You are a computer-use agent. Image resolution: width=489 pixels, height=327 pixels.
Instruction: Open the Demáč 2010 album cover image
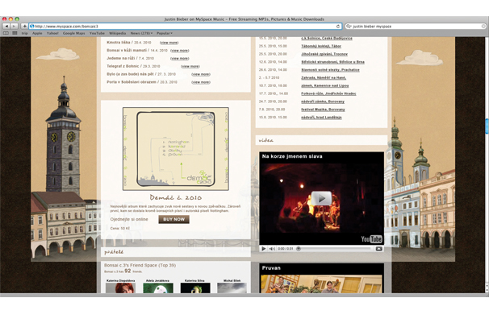tap(174, 147)
